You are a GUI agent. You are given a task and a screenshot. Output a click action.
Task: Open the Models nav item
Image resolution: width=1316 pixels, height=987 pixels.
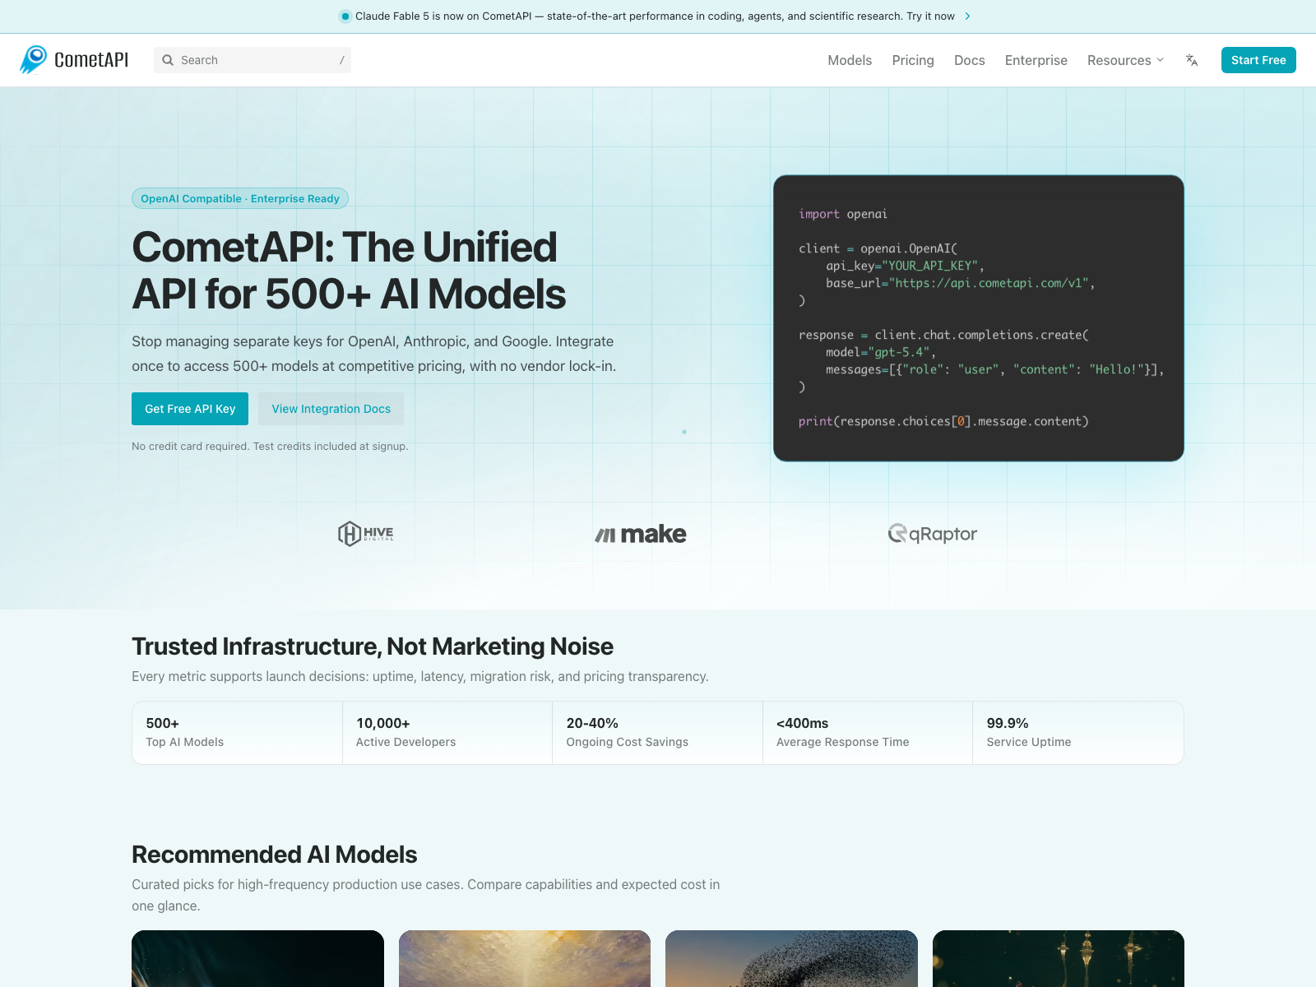pyautogui.click(x=850, y=60)
